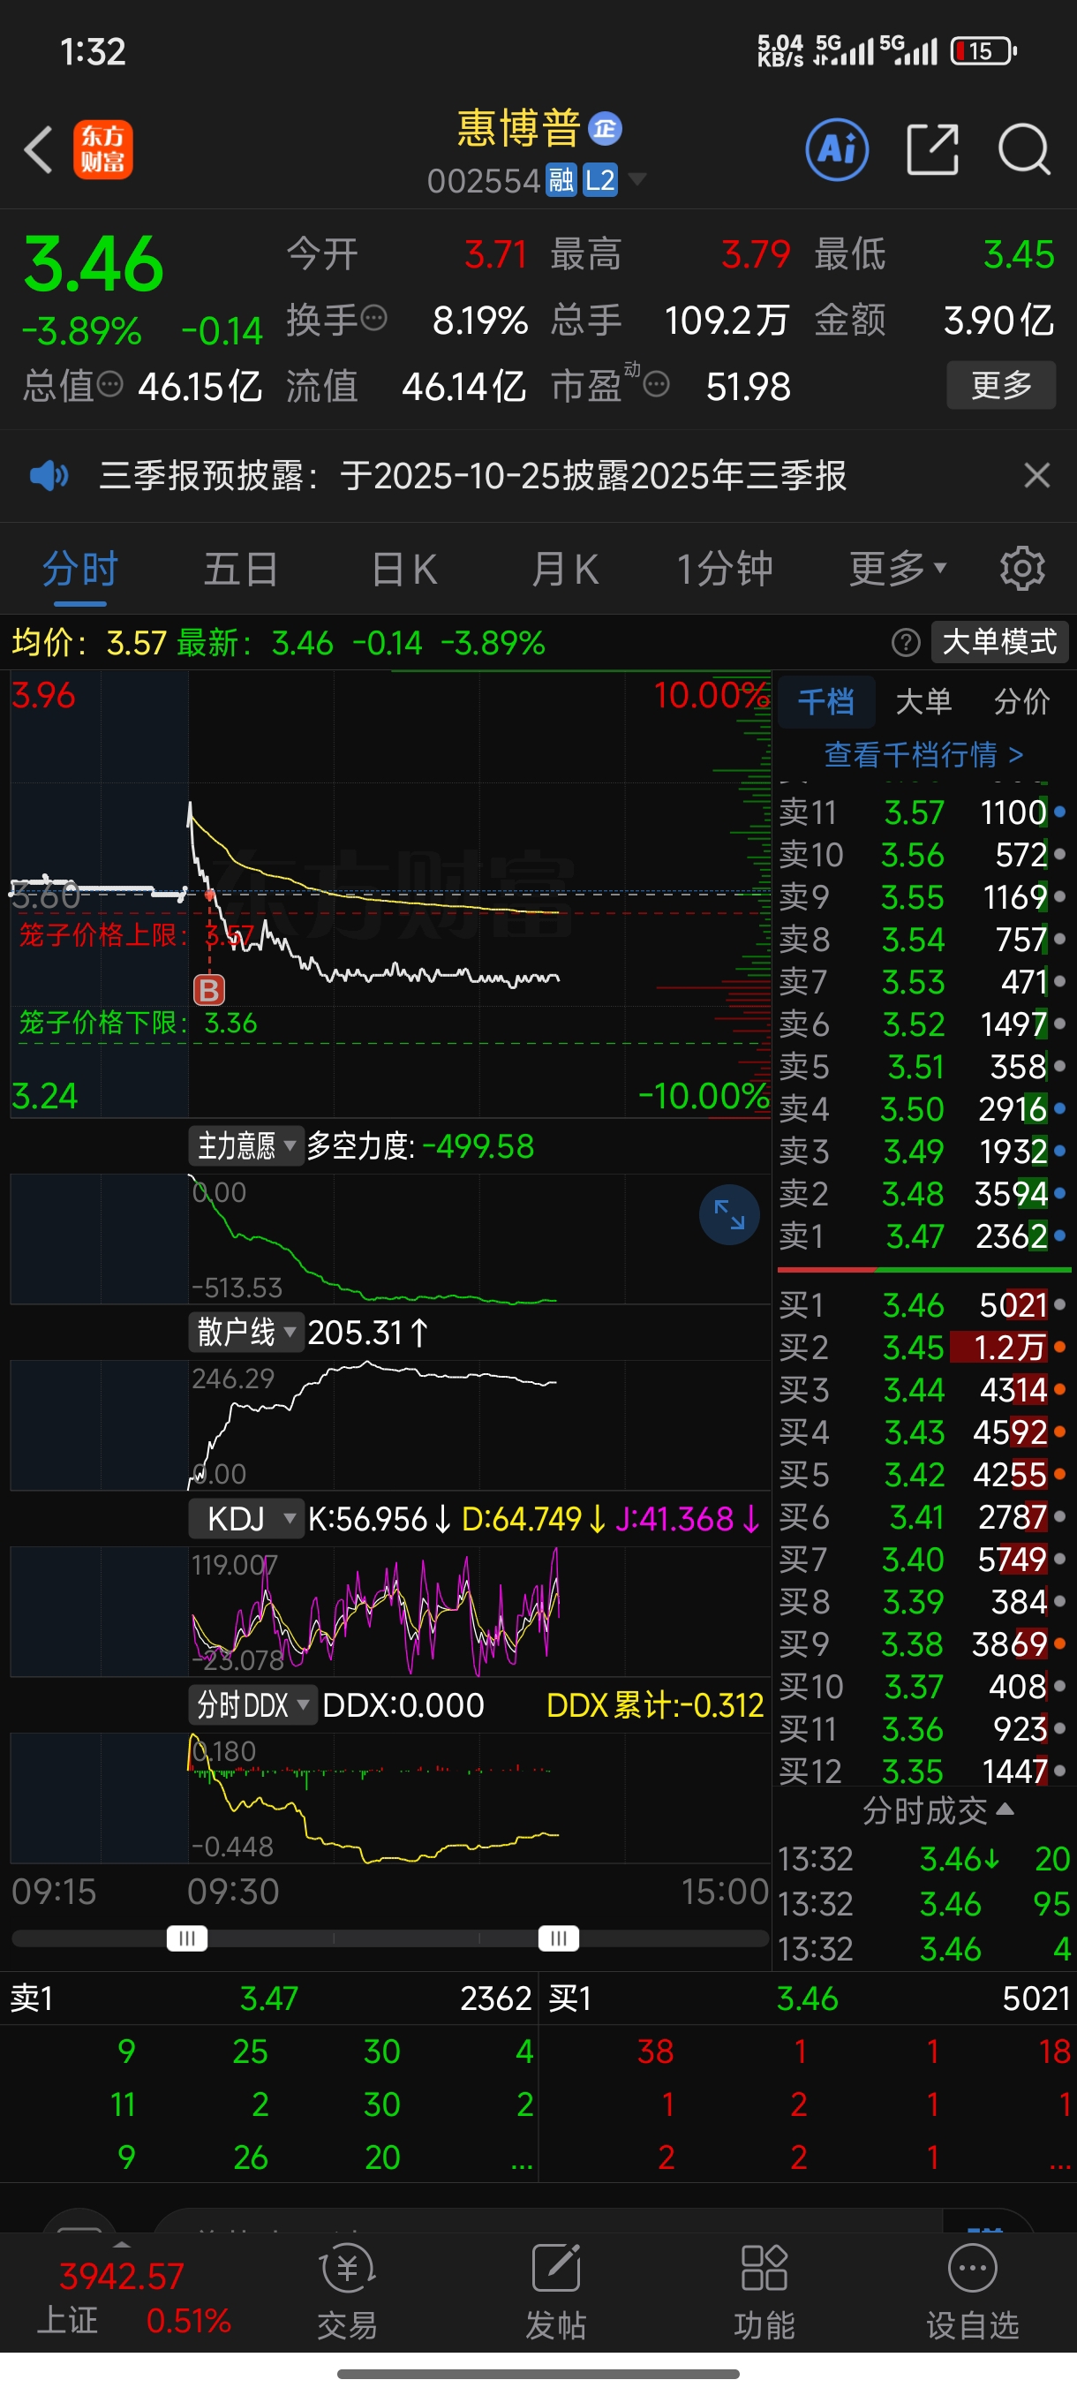Open the 发帖 post icon
Viewport: 1077px width, 2395px height.
(x=555, y=2290)
